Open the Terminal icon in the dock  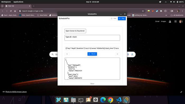click(x=81, y=100)
